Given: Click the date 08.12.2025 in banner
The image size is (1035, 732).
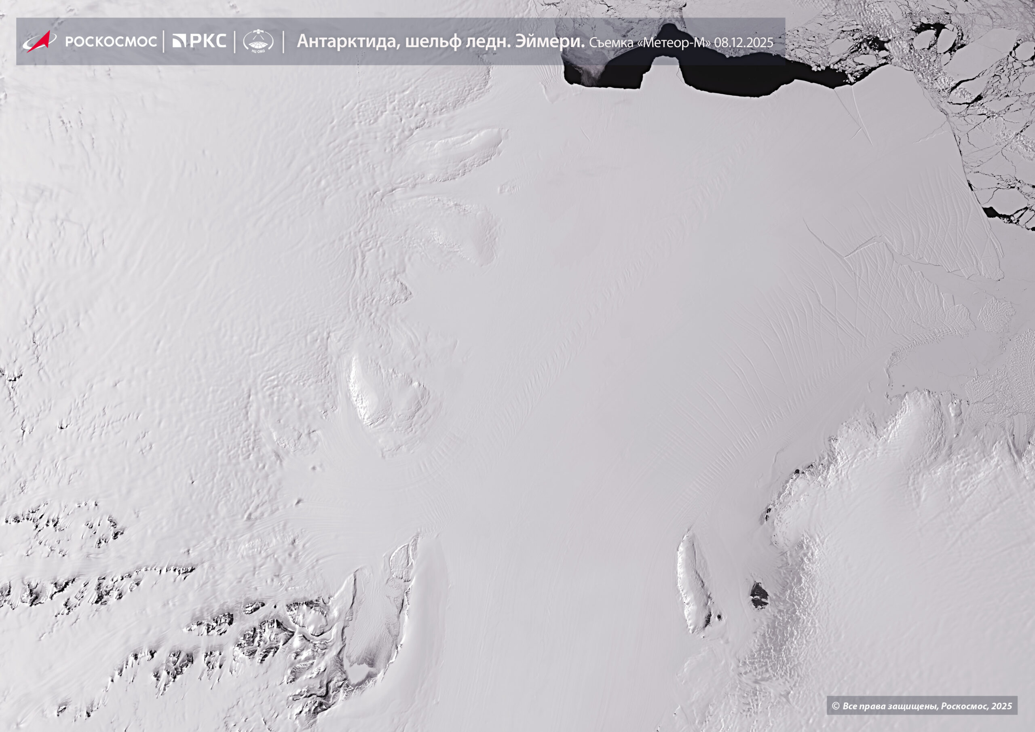Looking at the screenshot, I should 744,43.
